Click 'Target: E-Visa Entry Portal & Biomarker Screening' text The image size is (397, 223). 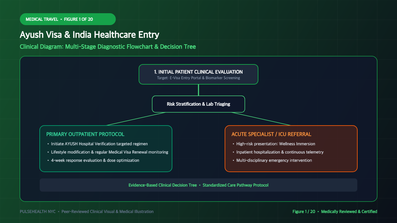(x=198, y=78)
